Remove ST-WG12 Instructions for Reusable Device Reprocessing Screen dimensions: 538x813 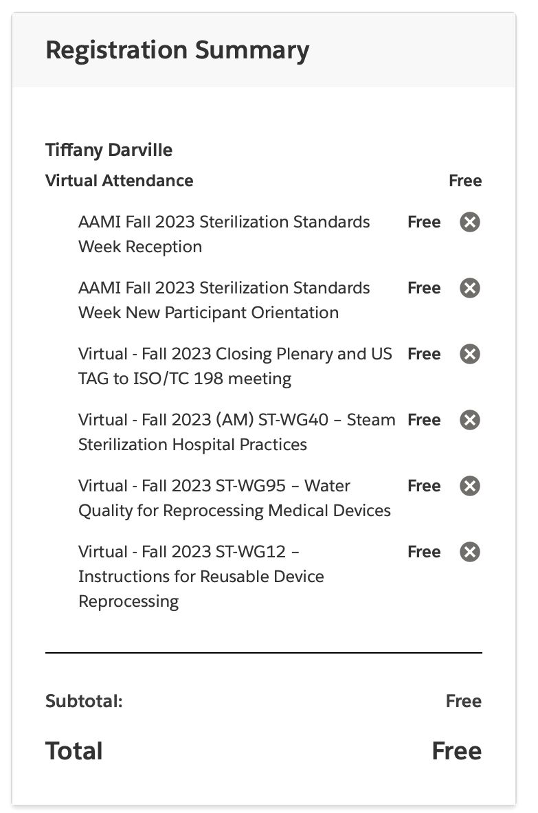coord(470,552)
